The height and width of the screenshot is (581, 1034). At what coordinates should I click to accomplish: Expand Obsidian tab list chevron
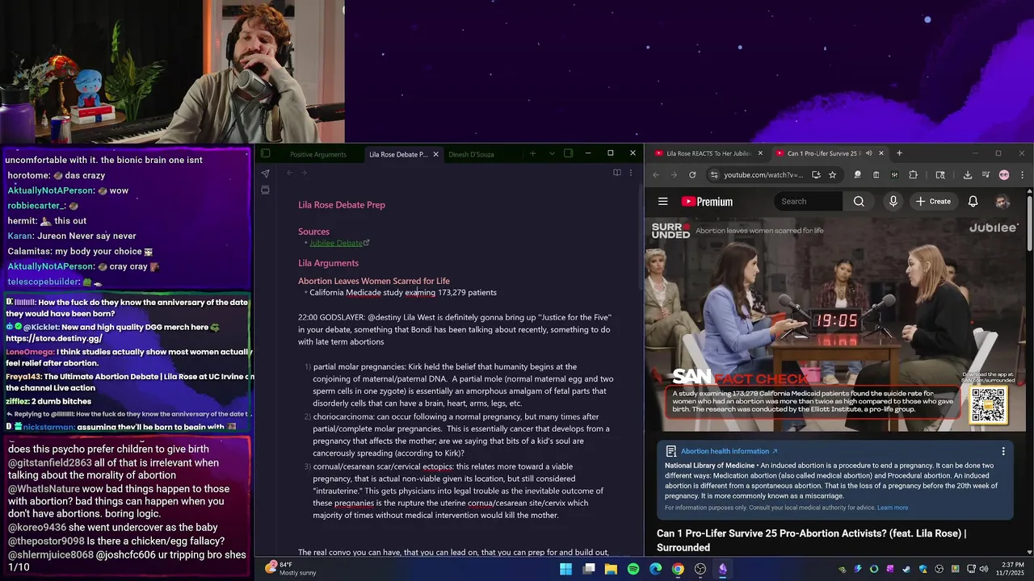pos(552,153)
